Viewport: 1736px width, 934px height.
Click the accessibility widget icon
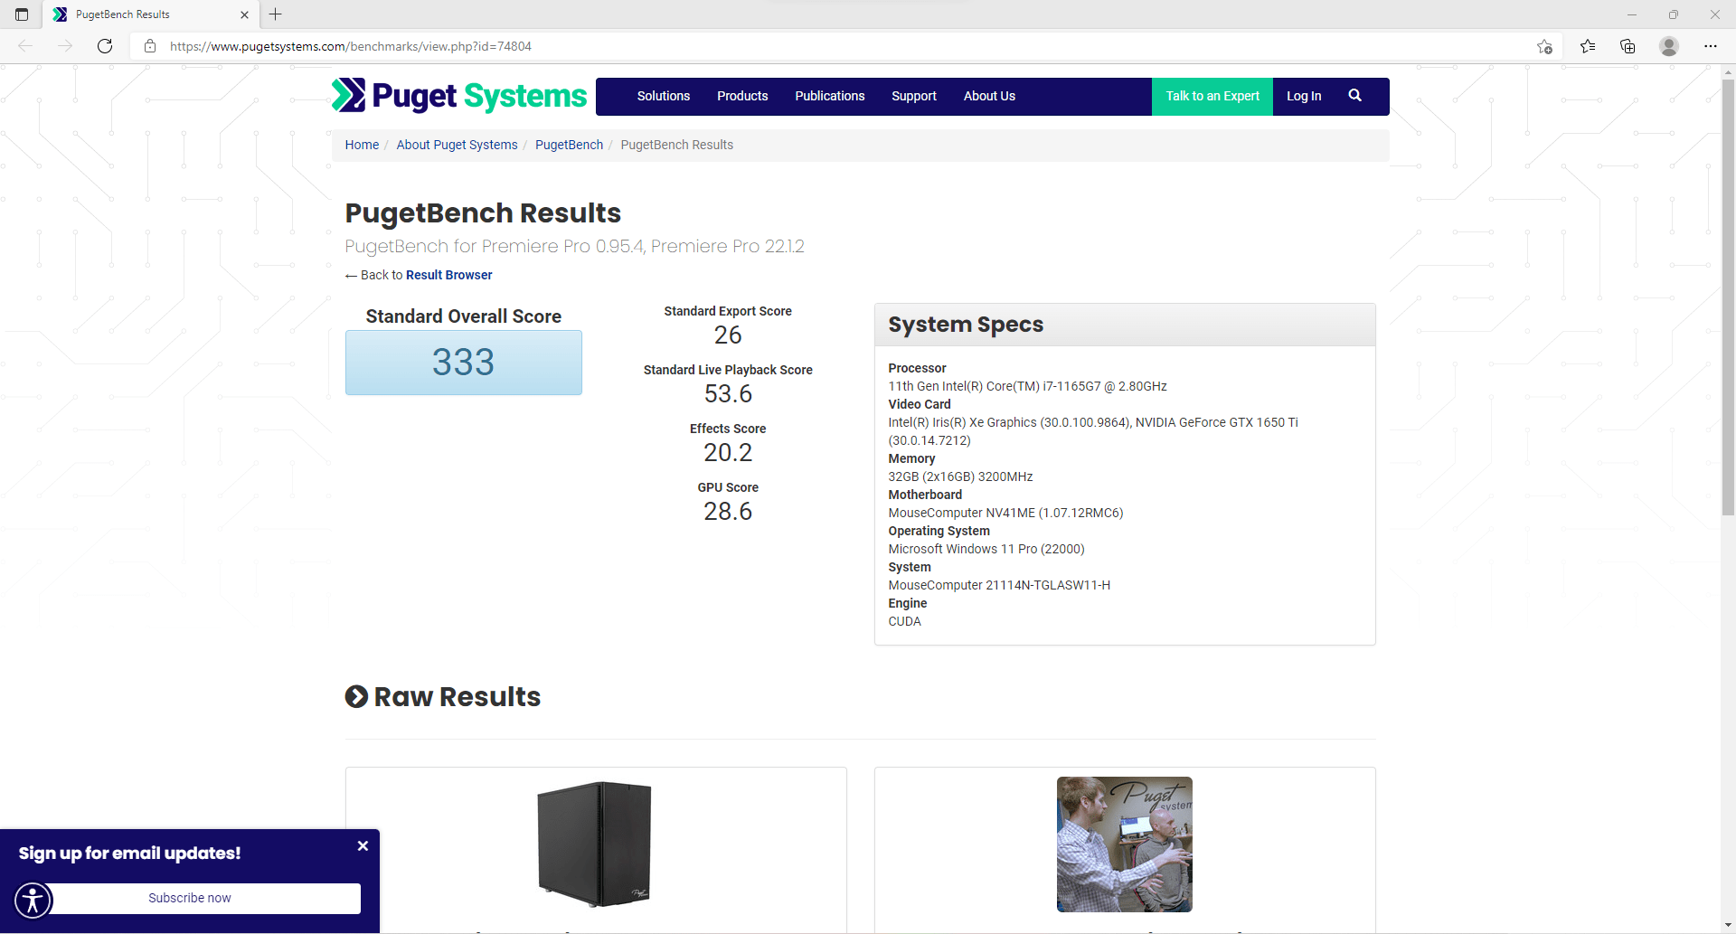[x=33, y=900]
